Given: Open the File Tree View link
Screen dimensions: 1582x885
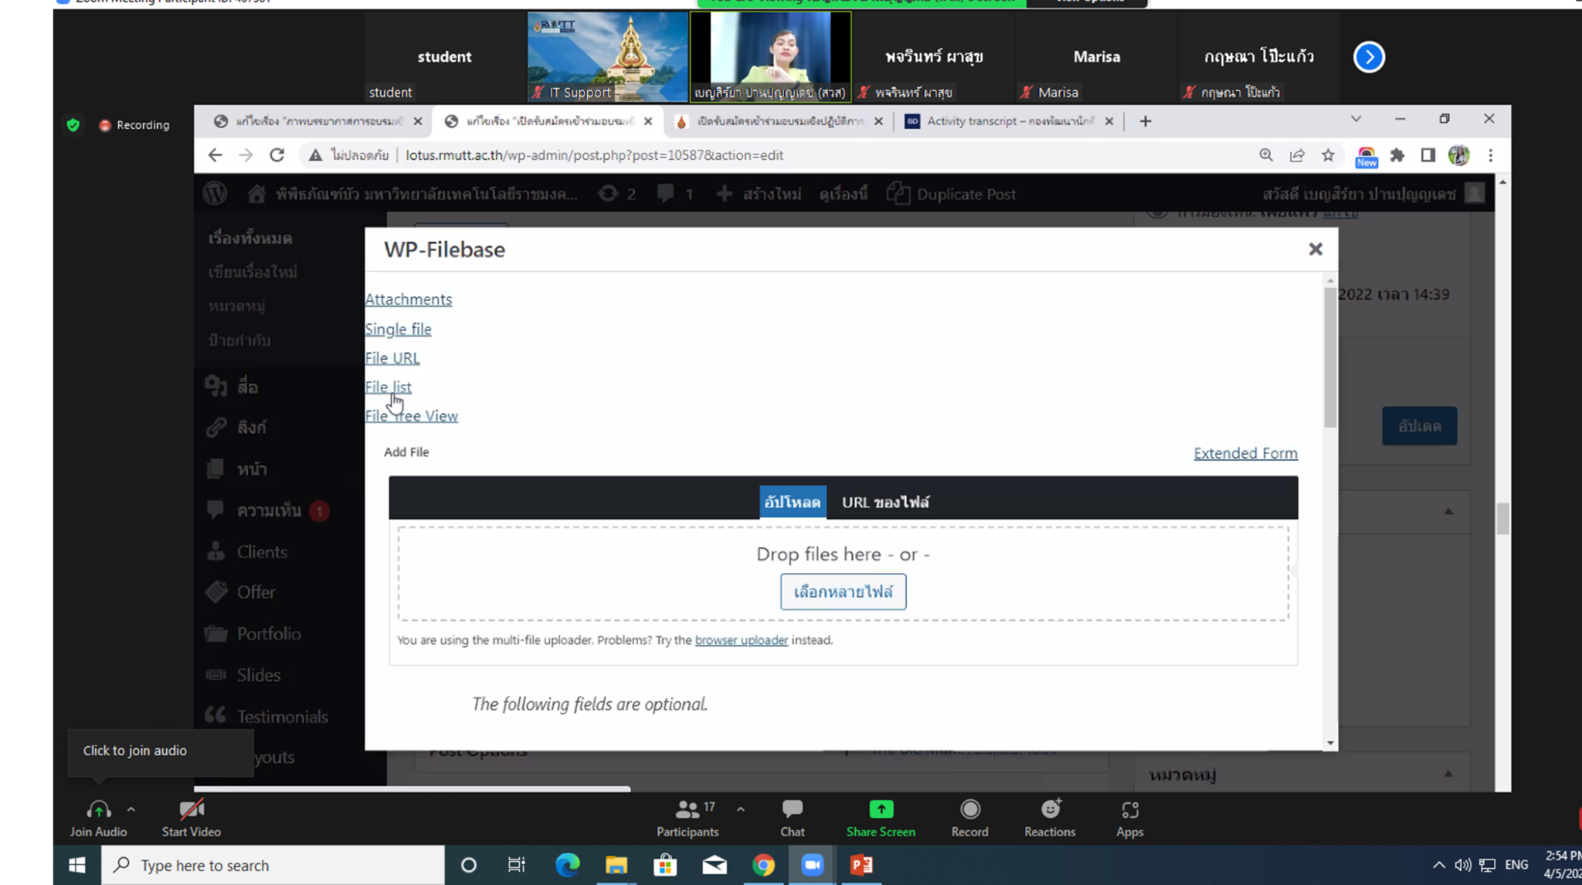Looking at the screenshot, I should pyautogui.click(x=411, y=415).
